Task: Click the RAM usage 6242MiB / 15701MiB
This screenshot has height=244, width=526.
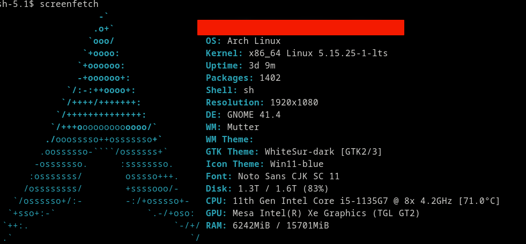Action: 281,226
